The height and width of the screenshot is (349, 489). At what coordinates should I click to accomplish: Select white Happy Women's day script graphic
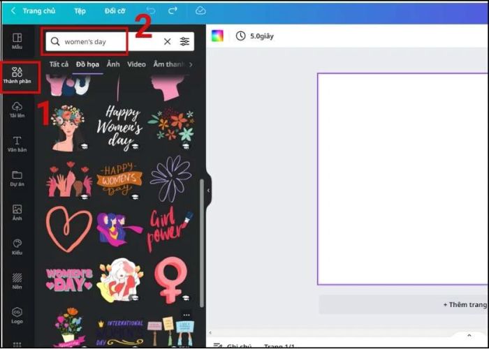click(119, 128)
